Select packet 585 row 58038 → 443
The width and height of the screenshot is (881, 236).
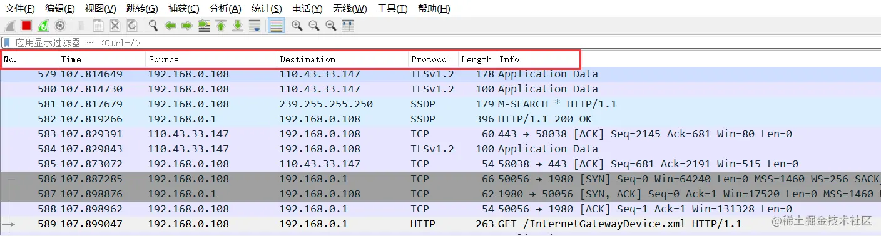(x=440, y=164)
